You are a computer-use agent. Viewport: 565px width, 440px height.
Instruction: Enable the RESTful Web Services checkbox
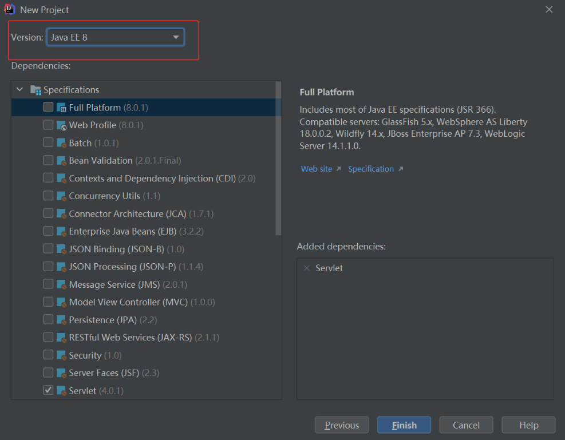click(48, 336)
